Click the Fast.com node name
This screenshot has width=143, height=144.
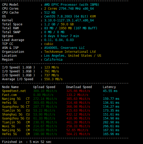coord(9,95)
